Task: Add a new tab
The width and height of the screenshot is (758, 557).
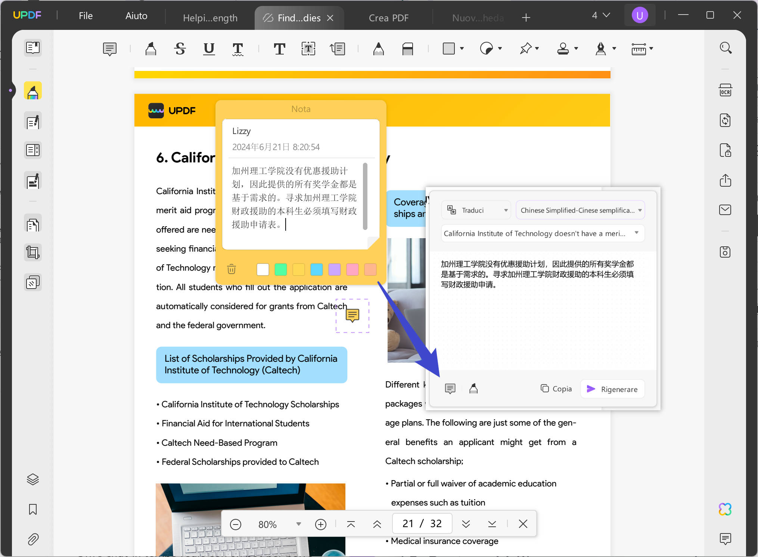Action: coord(526,18)
